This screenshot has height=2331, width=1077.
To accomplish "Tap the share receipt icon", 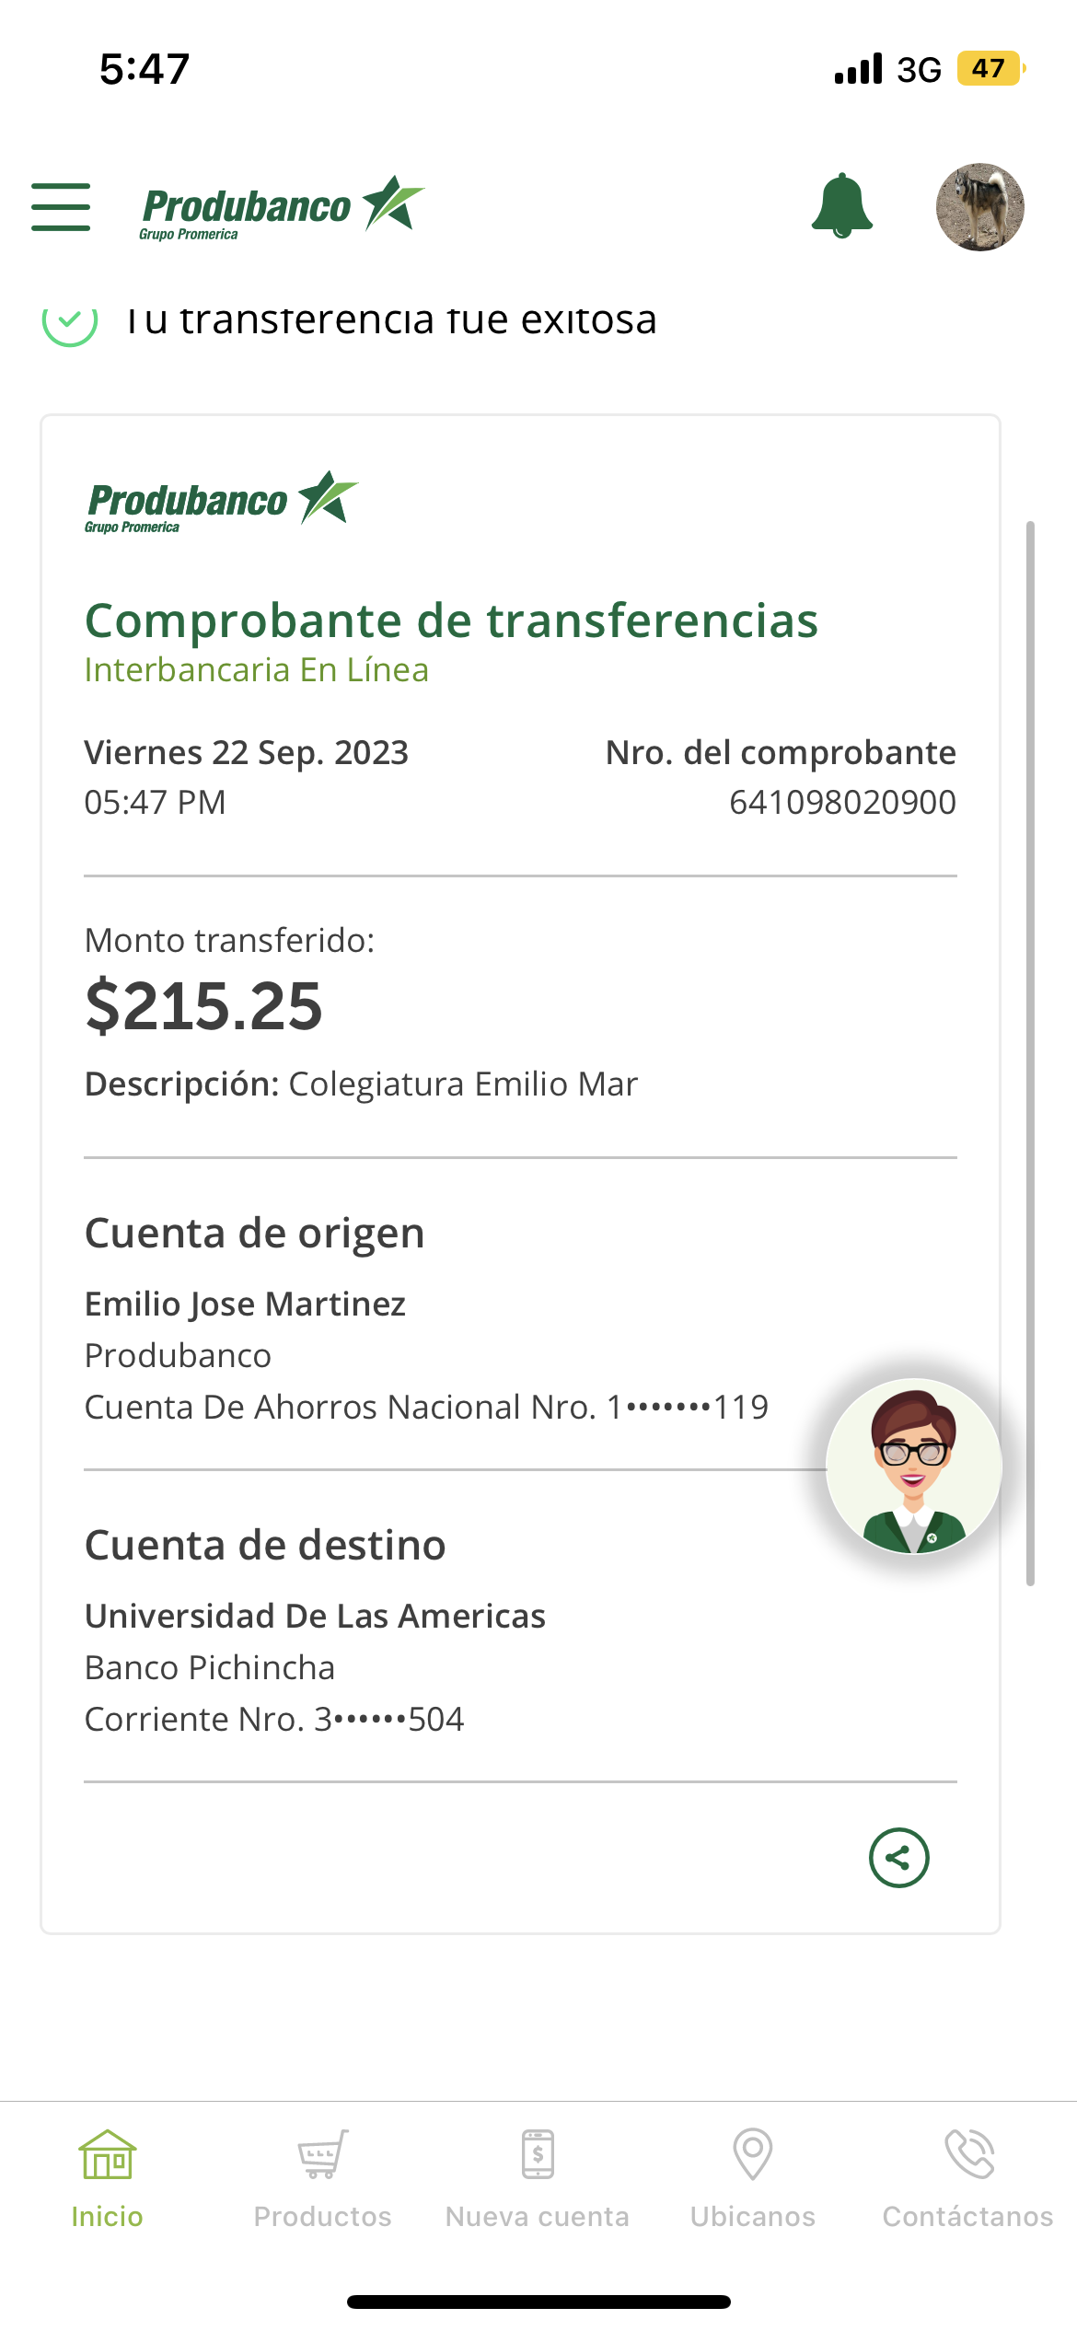I will coord(898,1857).
